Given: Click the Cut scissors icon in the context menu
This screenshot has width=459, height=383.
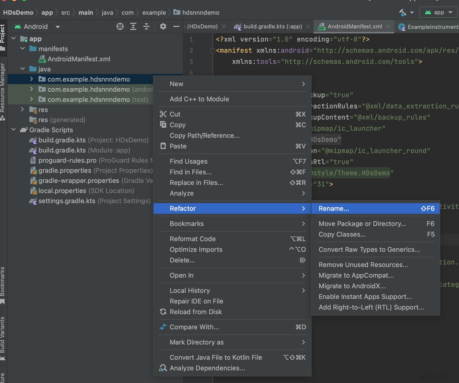Looking at the screenshot, I should point(163,114).
